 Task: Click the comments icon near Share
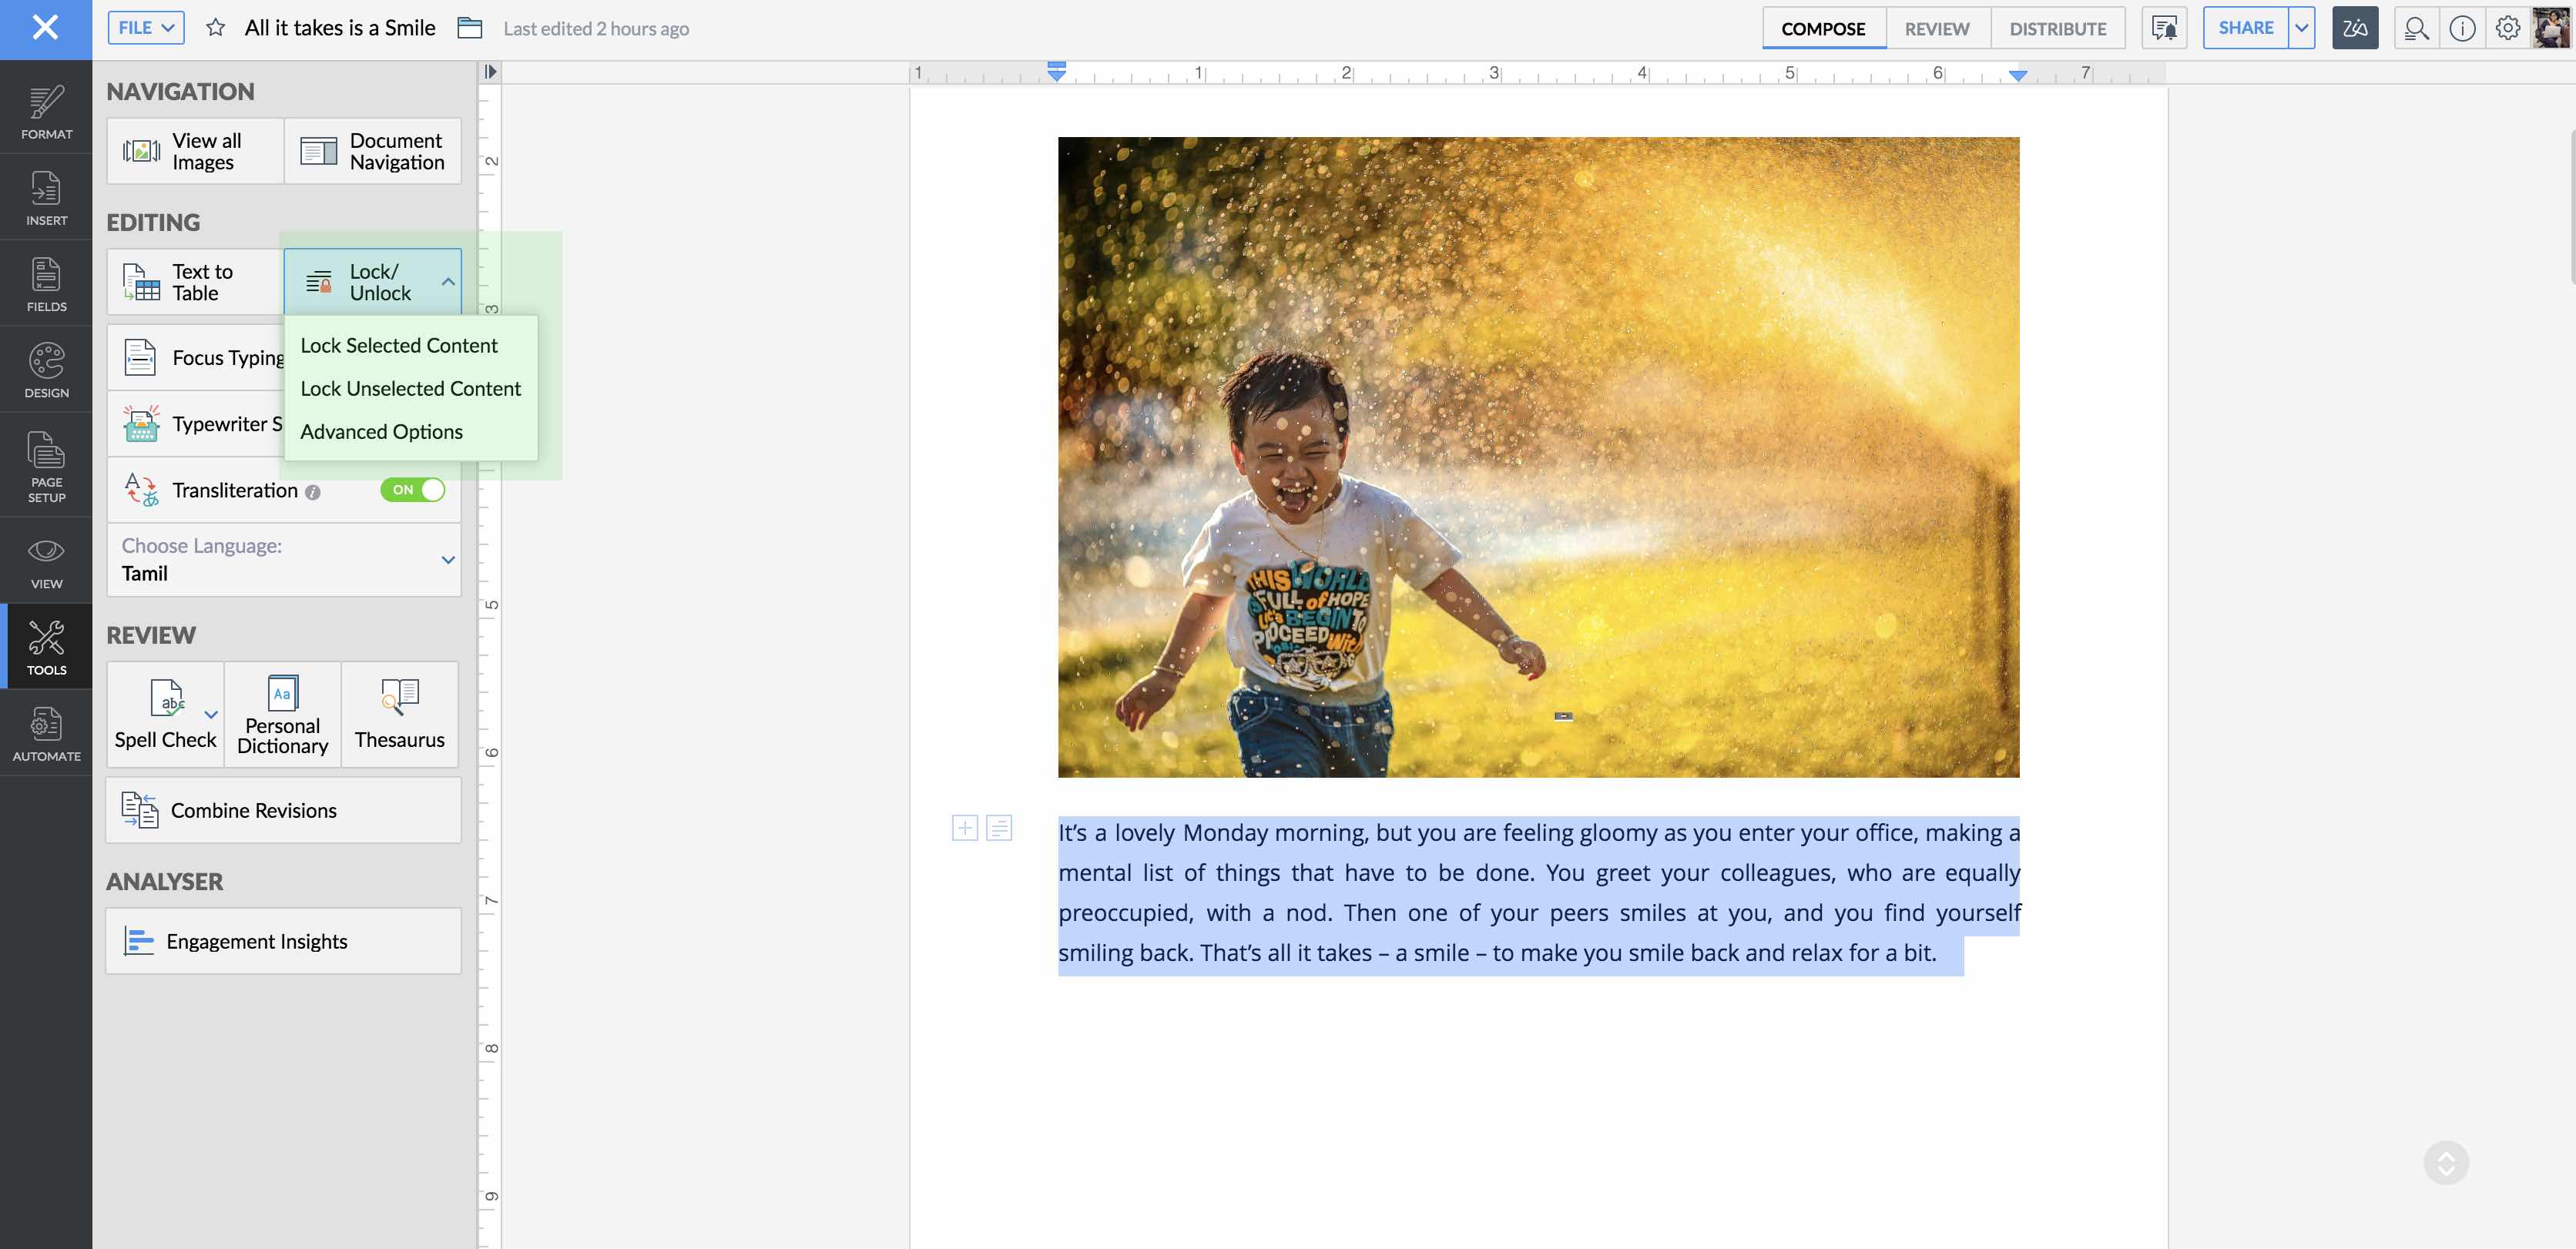pyautogui.click(x=2164, y=28)
